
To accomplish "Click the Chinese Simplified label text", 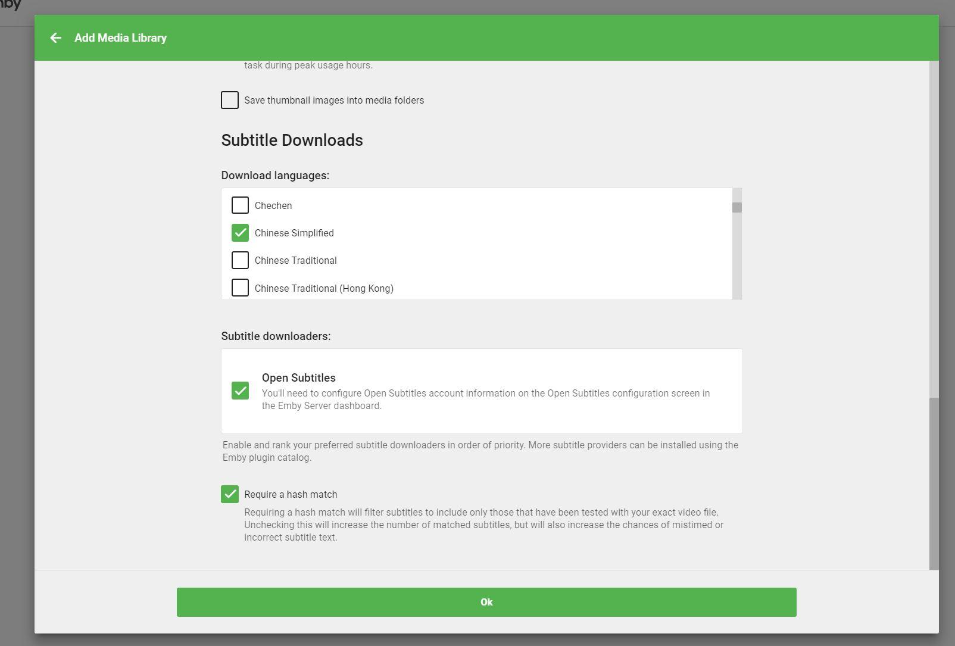I will coord(294,233).
